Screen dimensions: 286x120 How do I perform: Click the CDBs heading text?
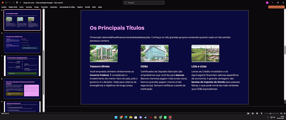pos(144,66)
